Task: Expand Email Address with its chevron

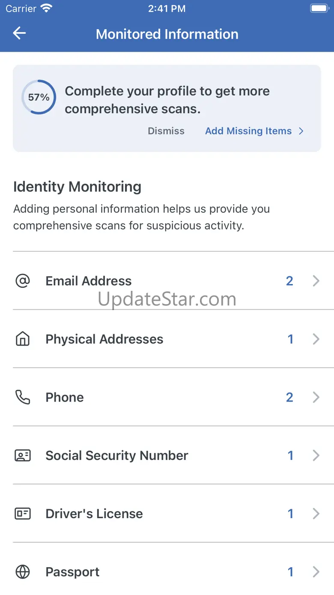Action: pyautogui.click(x=316, y=281)
